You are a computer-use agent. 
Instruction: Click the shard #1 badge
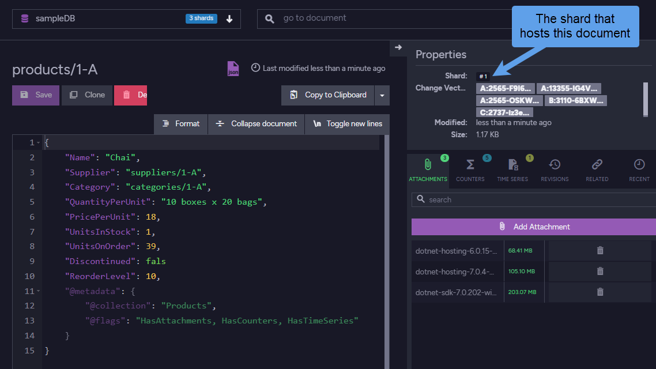click(x=483, y=77)
